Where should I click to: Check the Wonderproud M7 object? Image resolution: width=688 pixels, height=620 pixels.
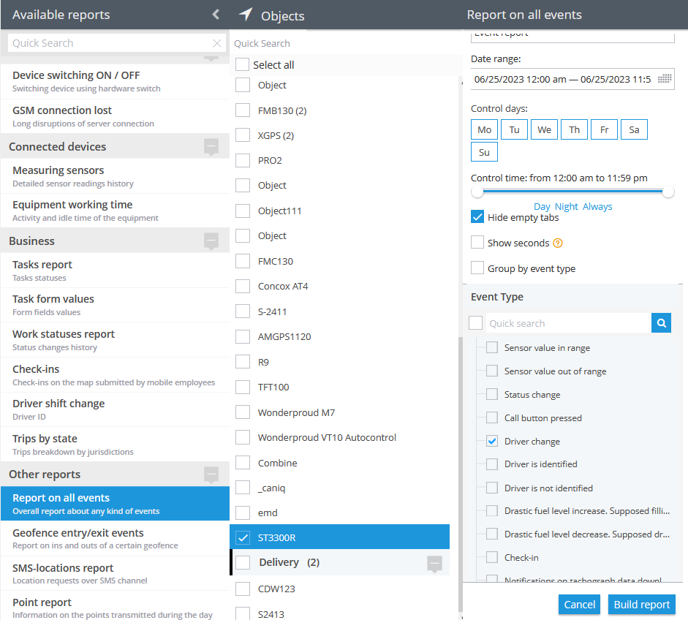point(243,412)
